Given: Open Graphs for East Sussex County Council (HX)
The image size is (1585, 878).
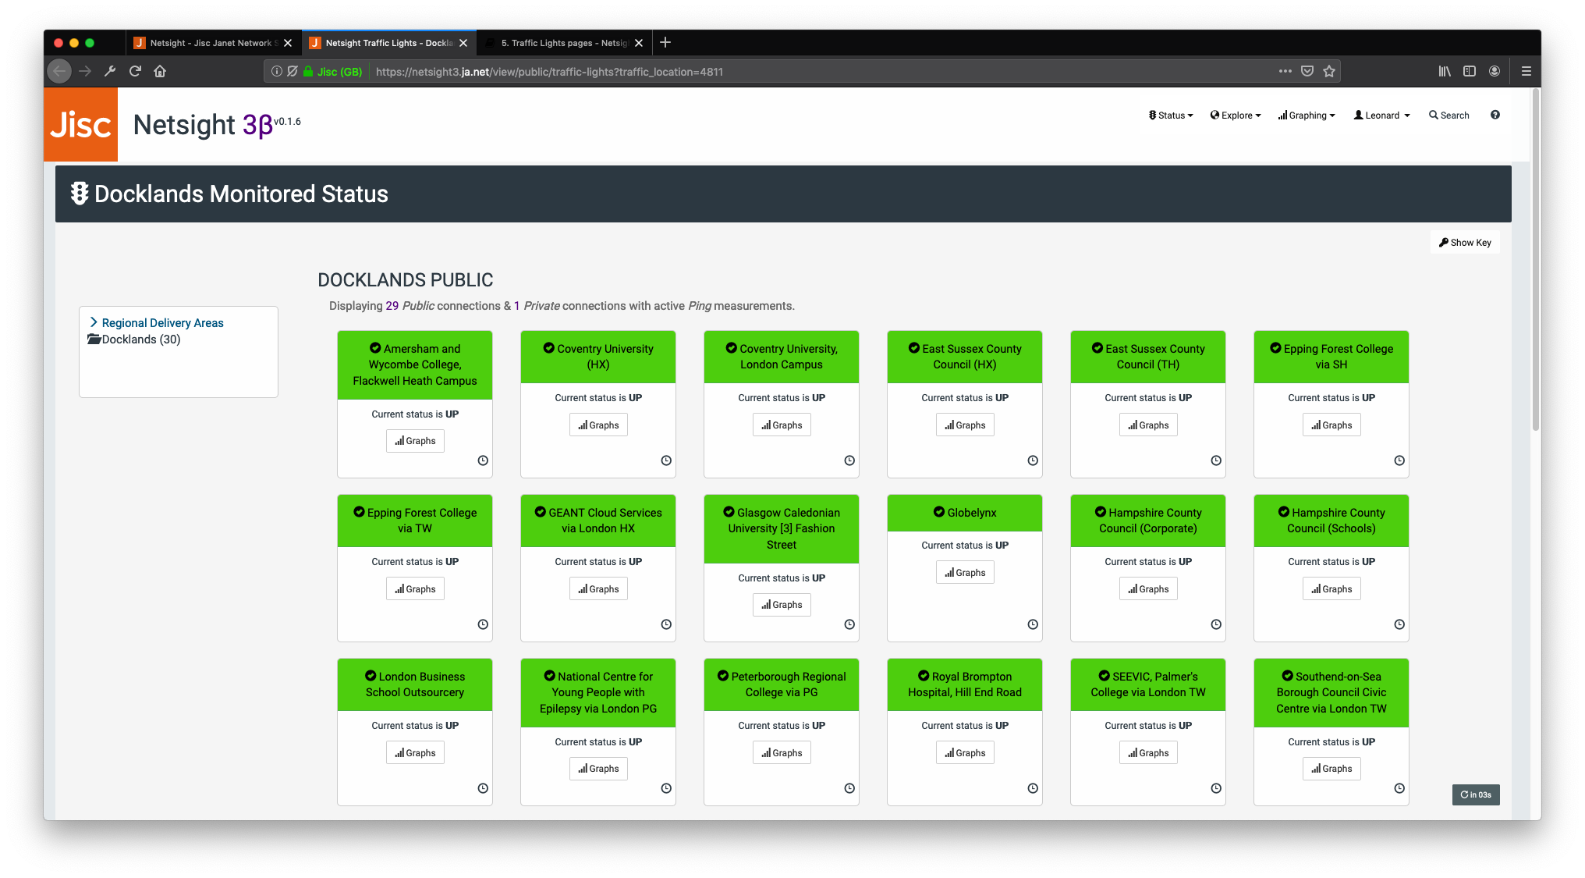Looking at the screenshot, I should click(x=965, y=425).
